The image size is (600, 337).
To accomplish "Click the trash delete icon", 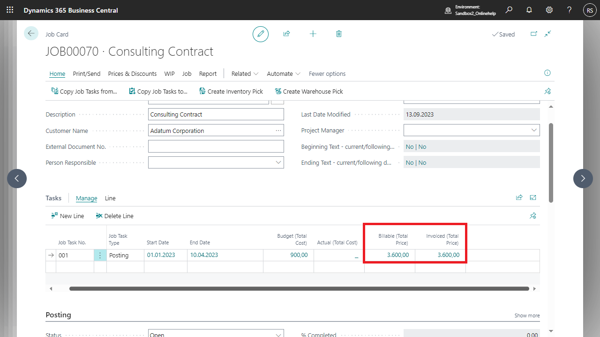I will point(339,34).
